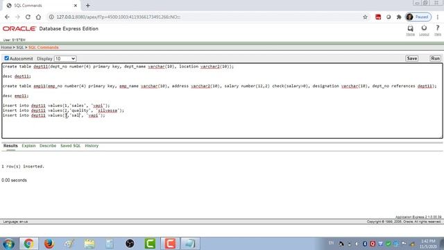Image resolution: width=444 pixels, height=250 pixels.
Task: Launch Firefox from the taskbar
Action: pyautogui.click(x=49, y=244)
